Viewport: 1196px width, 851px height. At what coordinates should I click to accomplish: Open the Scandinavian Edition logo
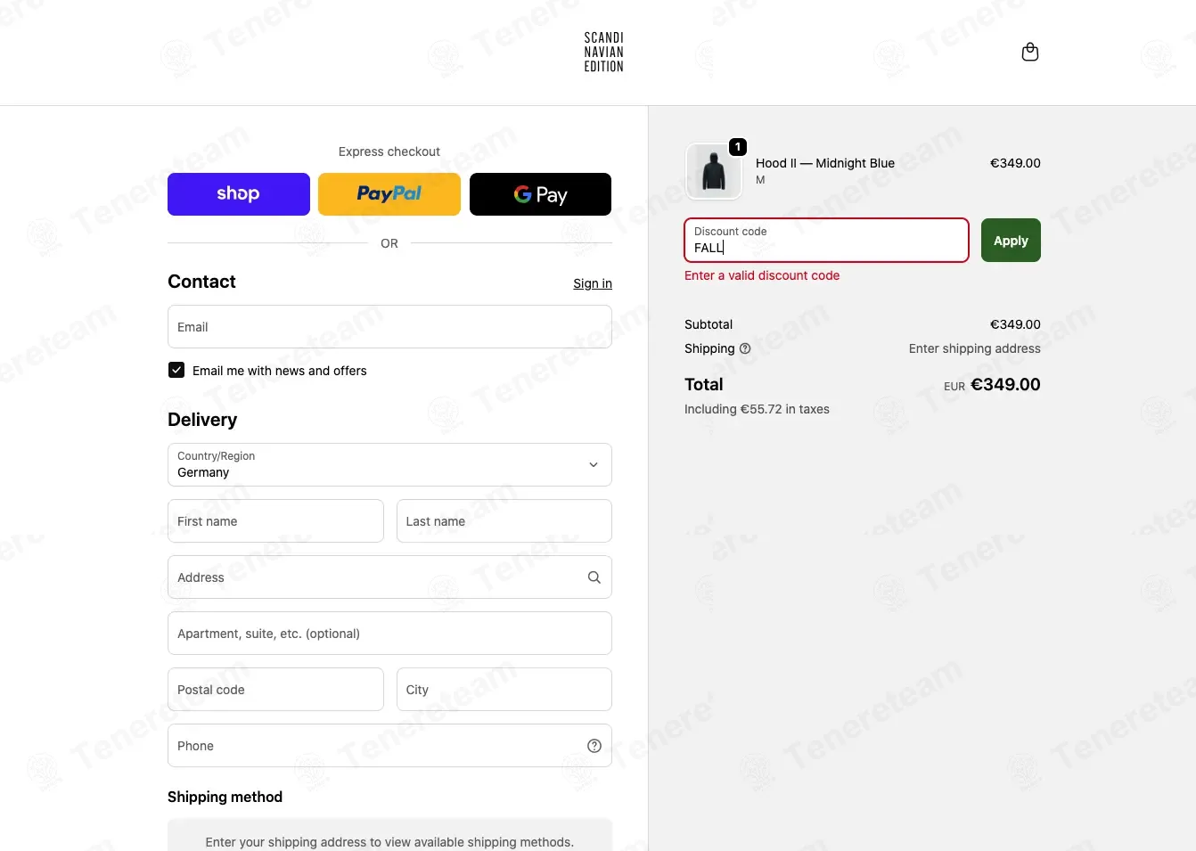[603, 52]
